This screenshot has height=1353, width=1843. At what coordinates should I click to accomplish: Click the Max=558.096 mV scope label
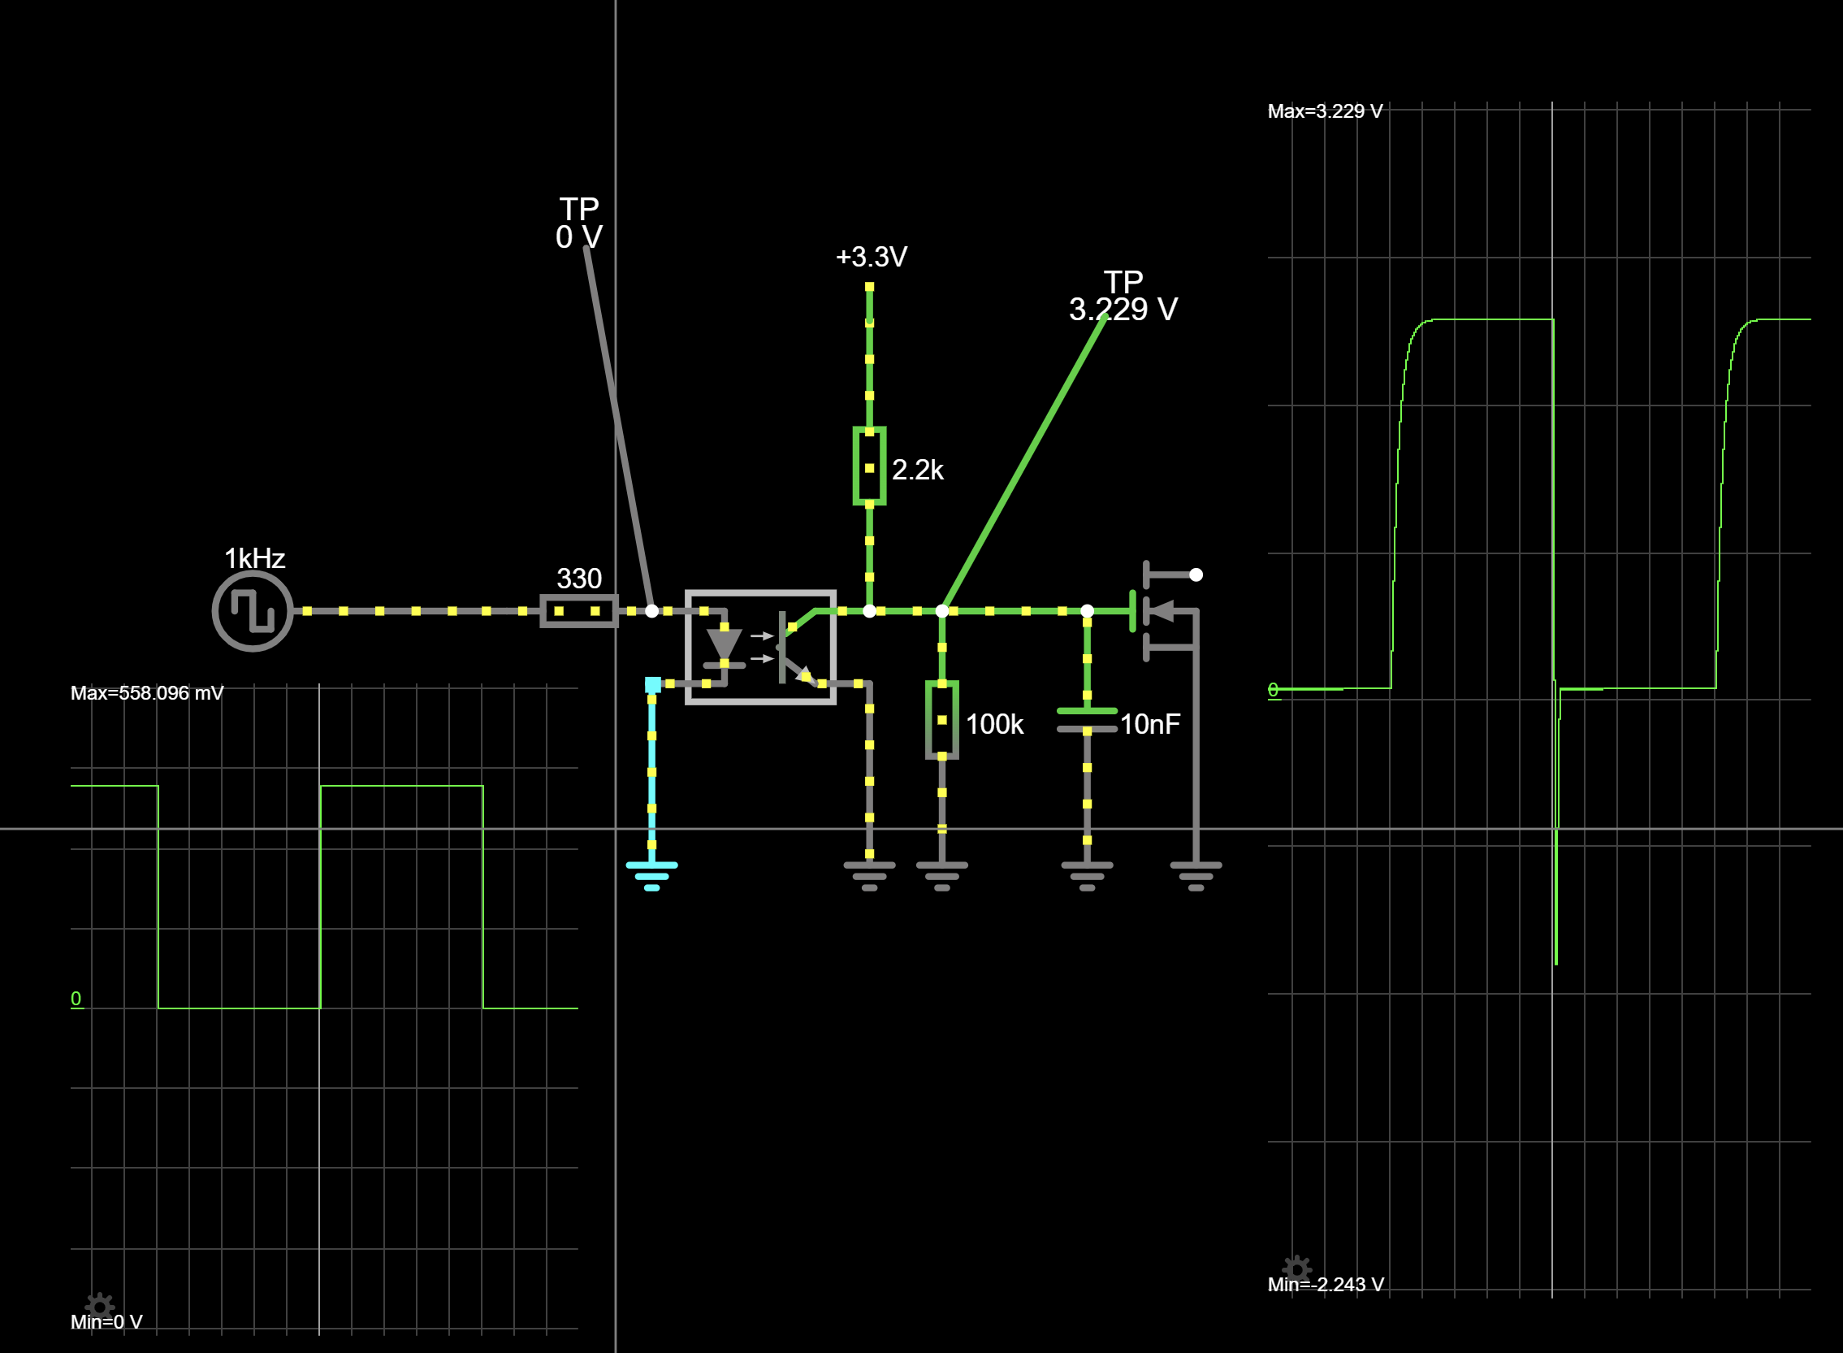(x=146, y=693)
